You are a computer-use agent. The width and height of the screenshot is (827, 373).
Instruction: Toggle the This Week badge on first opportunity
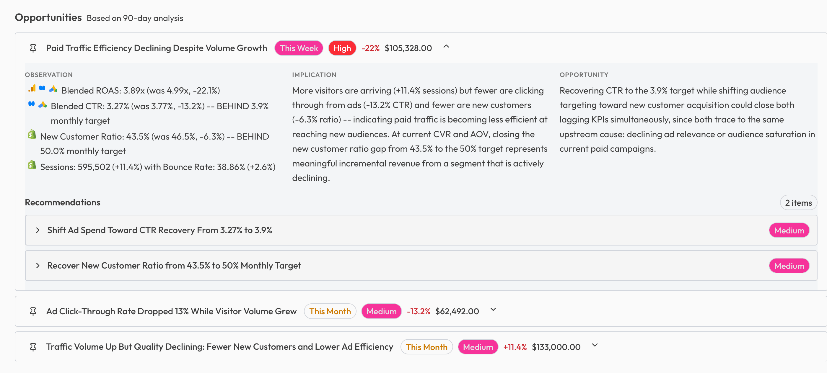(298, 48)
